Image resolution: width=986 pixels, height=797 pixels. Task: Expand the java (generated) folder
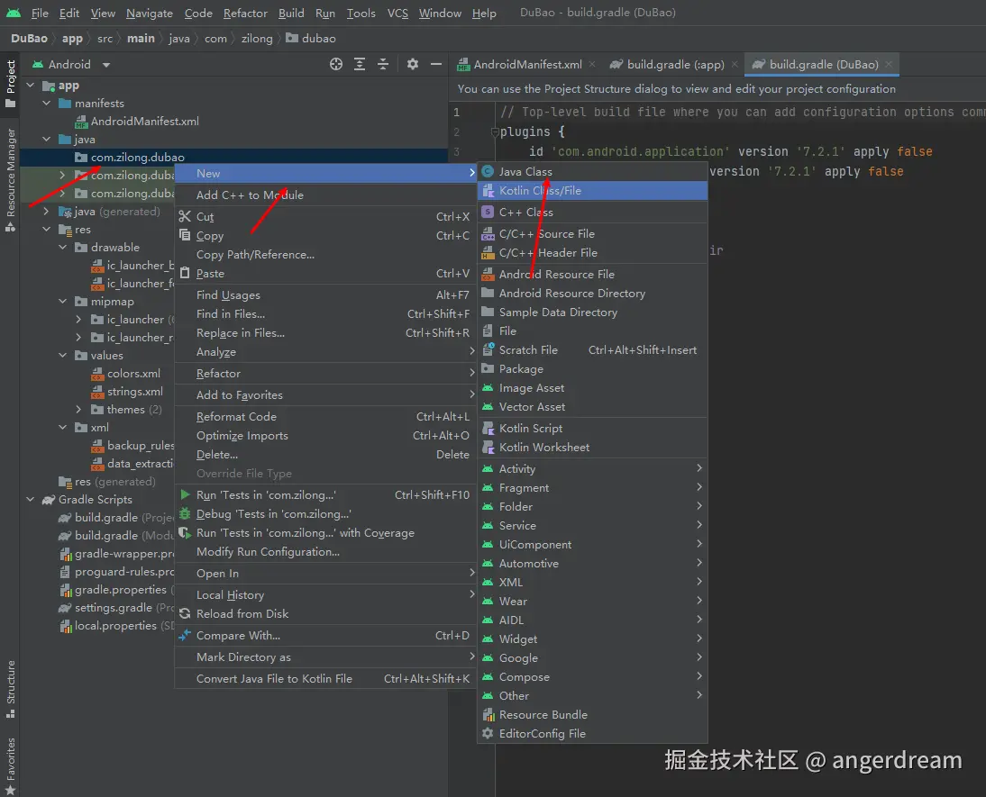click(x=47, y=212)
